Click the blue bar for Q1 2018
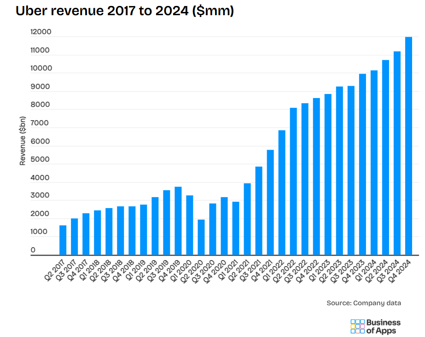Image resolution: width=425 pixels, height=337 pixels. pyautogui.click(x=98, y=232)
